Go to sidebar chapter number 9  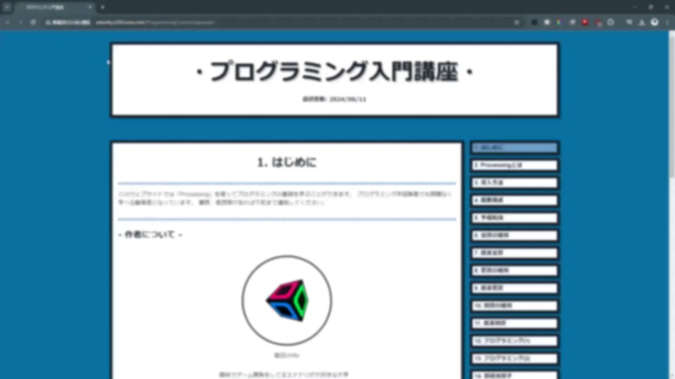[514, 288]
